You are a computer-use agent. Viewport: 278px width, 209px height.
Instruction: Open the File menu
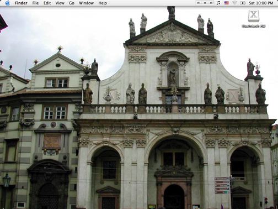tap(35, 3)
